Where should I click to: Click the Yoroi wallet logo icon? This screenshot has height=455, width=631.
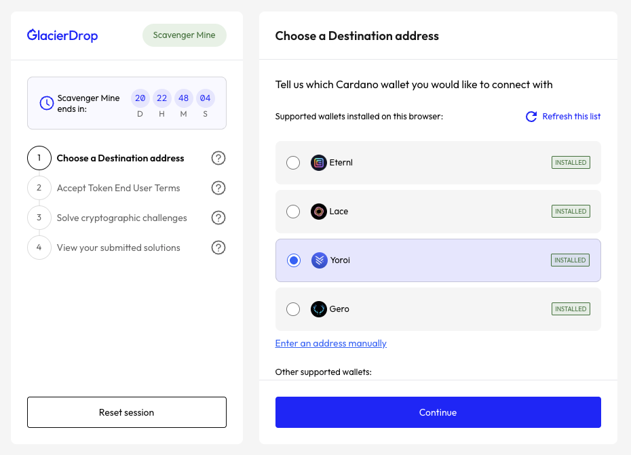pyautogui.click(x=320, y=260)
